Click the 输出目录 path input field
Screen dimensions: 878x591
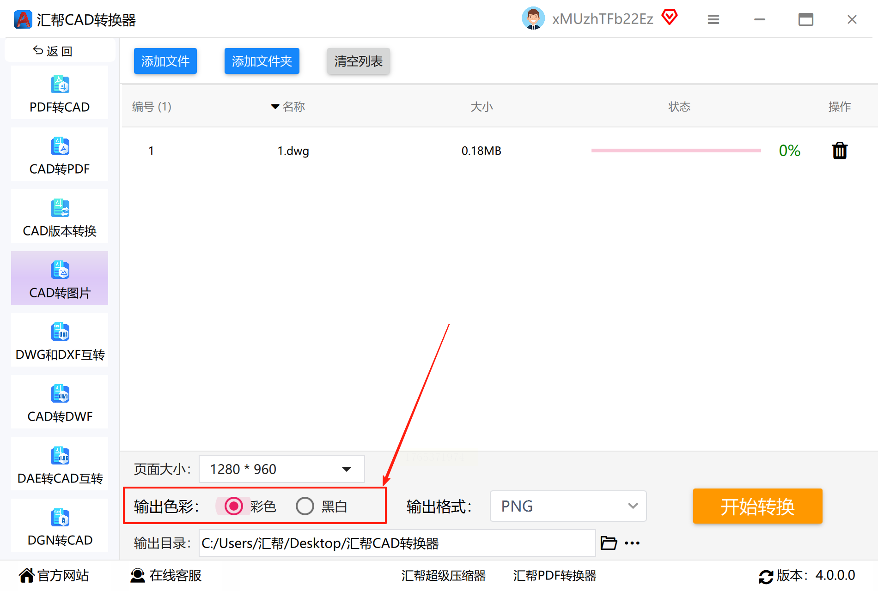click(397, 543)
